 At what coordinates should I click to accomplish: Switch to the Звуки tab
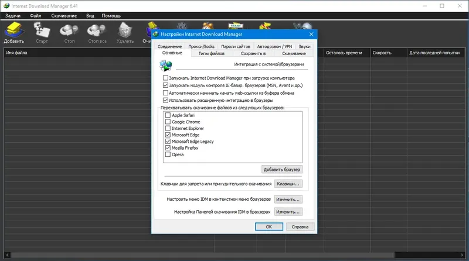[x=304, y=46]
